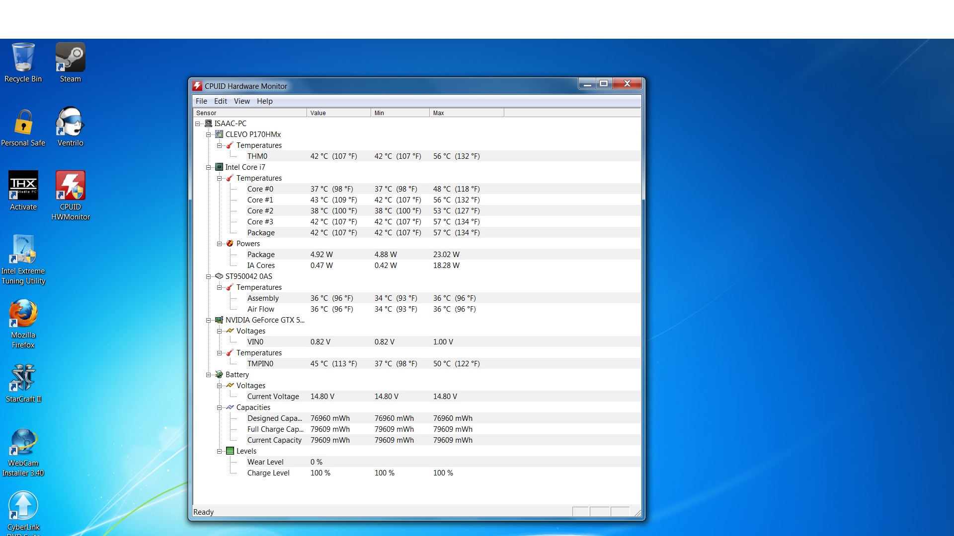The image size is (954, 536).
Task: Maximize the CPUID Hardware Monitor window
Action: pos(604,84)
